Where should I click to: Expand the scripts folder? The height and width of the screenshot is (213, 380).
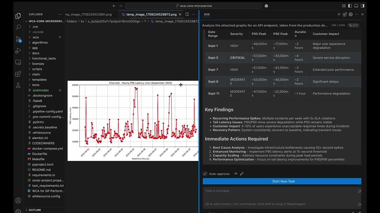click(45, 69)
